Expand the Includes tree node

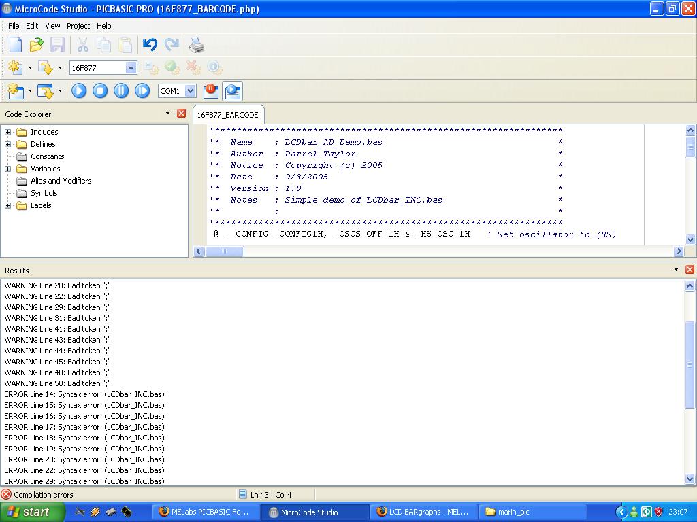[x=8, y=132]
